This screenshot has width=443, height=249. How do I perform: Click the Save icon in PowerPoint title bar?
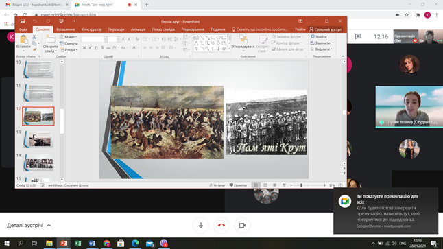click(23, 21)
